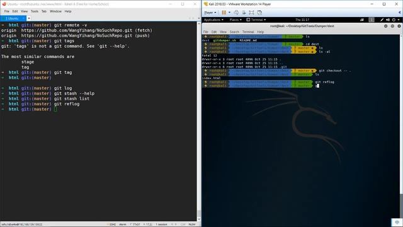Viewport: 403px width, 227px height.
Task: Click the Kali workspace indicator '1'
Action: pos(372,20)
